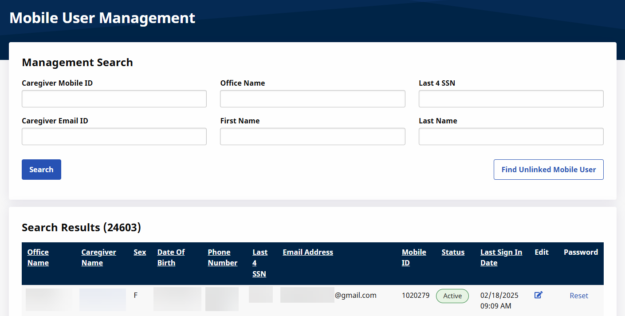Sort results by Email Address header
This screenshot has width=625, height=316.
click(308, 252)
